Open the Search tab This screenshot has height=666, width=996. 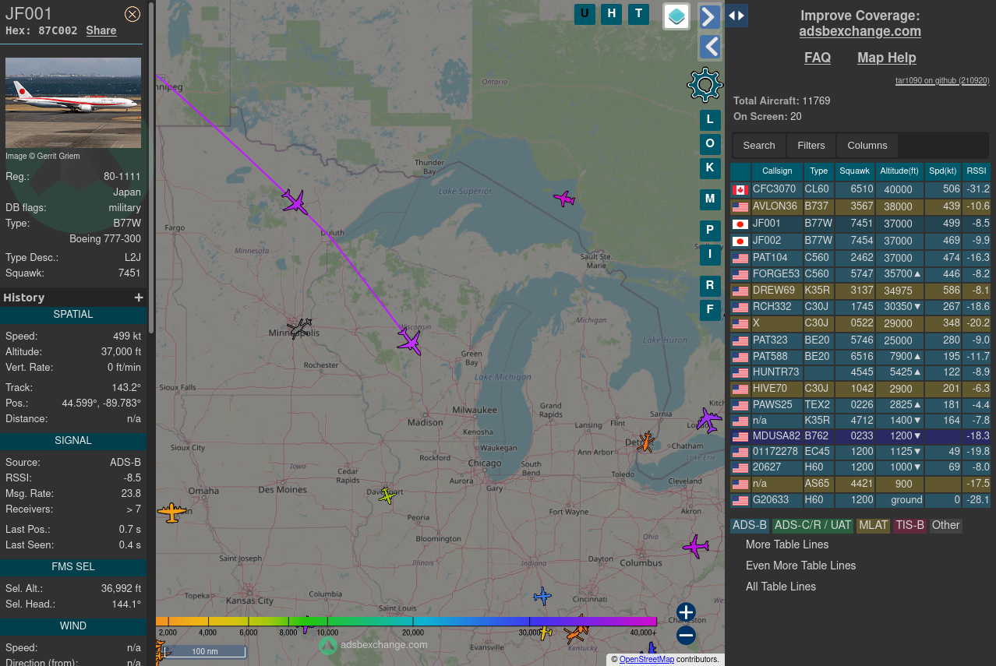(759, 146)
